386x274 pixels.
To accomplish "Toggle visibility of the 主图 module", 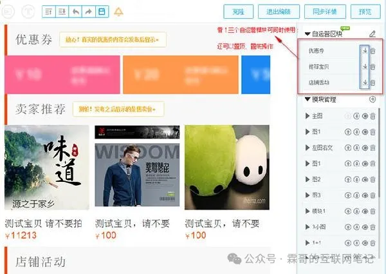I will pos(365,116).
